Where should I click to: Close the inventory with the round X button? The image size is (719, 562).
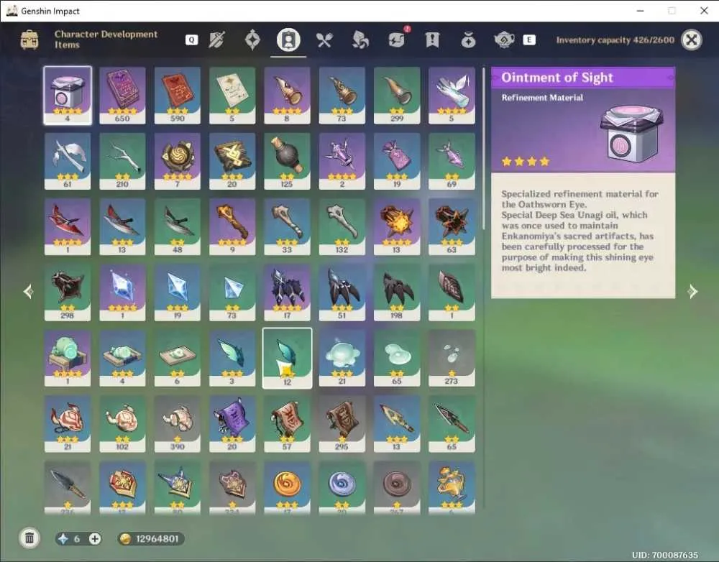point(692,40)
